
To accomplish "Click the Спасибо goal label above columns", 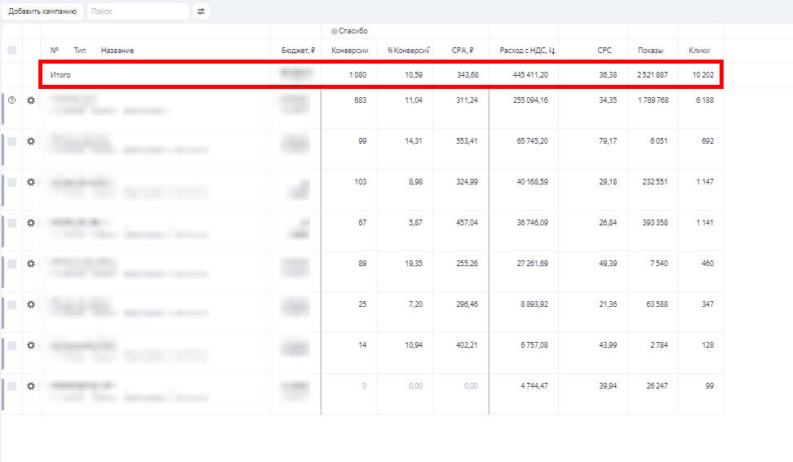I will 349,31.
